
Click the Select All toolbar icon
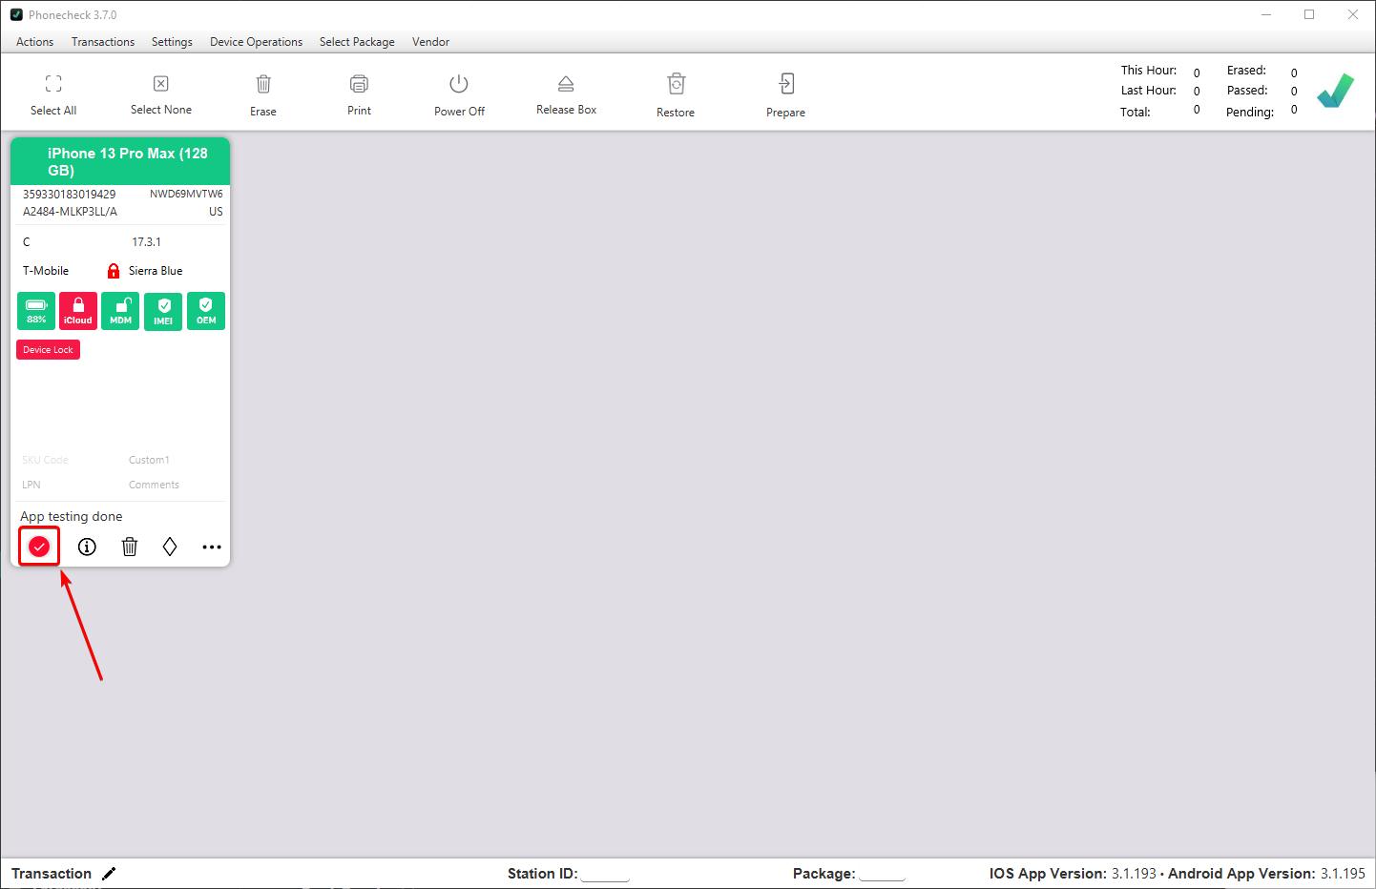[53, 84]
